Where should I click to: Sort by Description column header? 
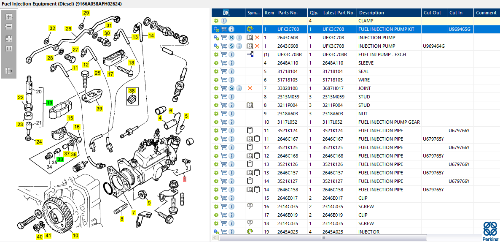[371, 13]
